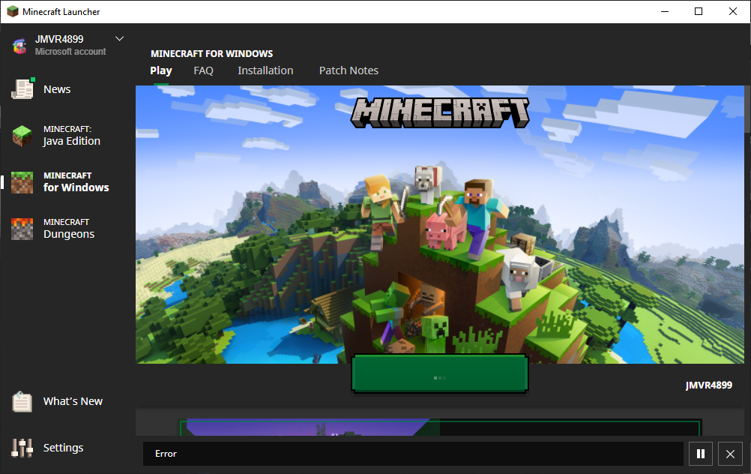The image size is (751, 474).
Task: Click the Error message text
Action: 166,454
